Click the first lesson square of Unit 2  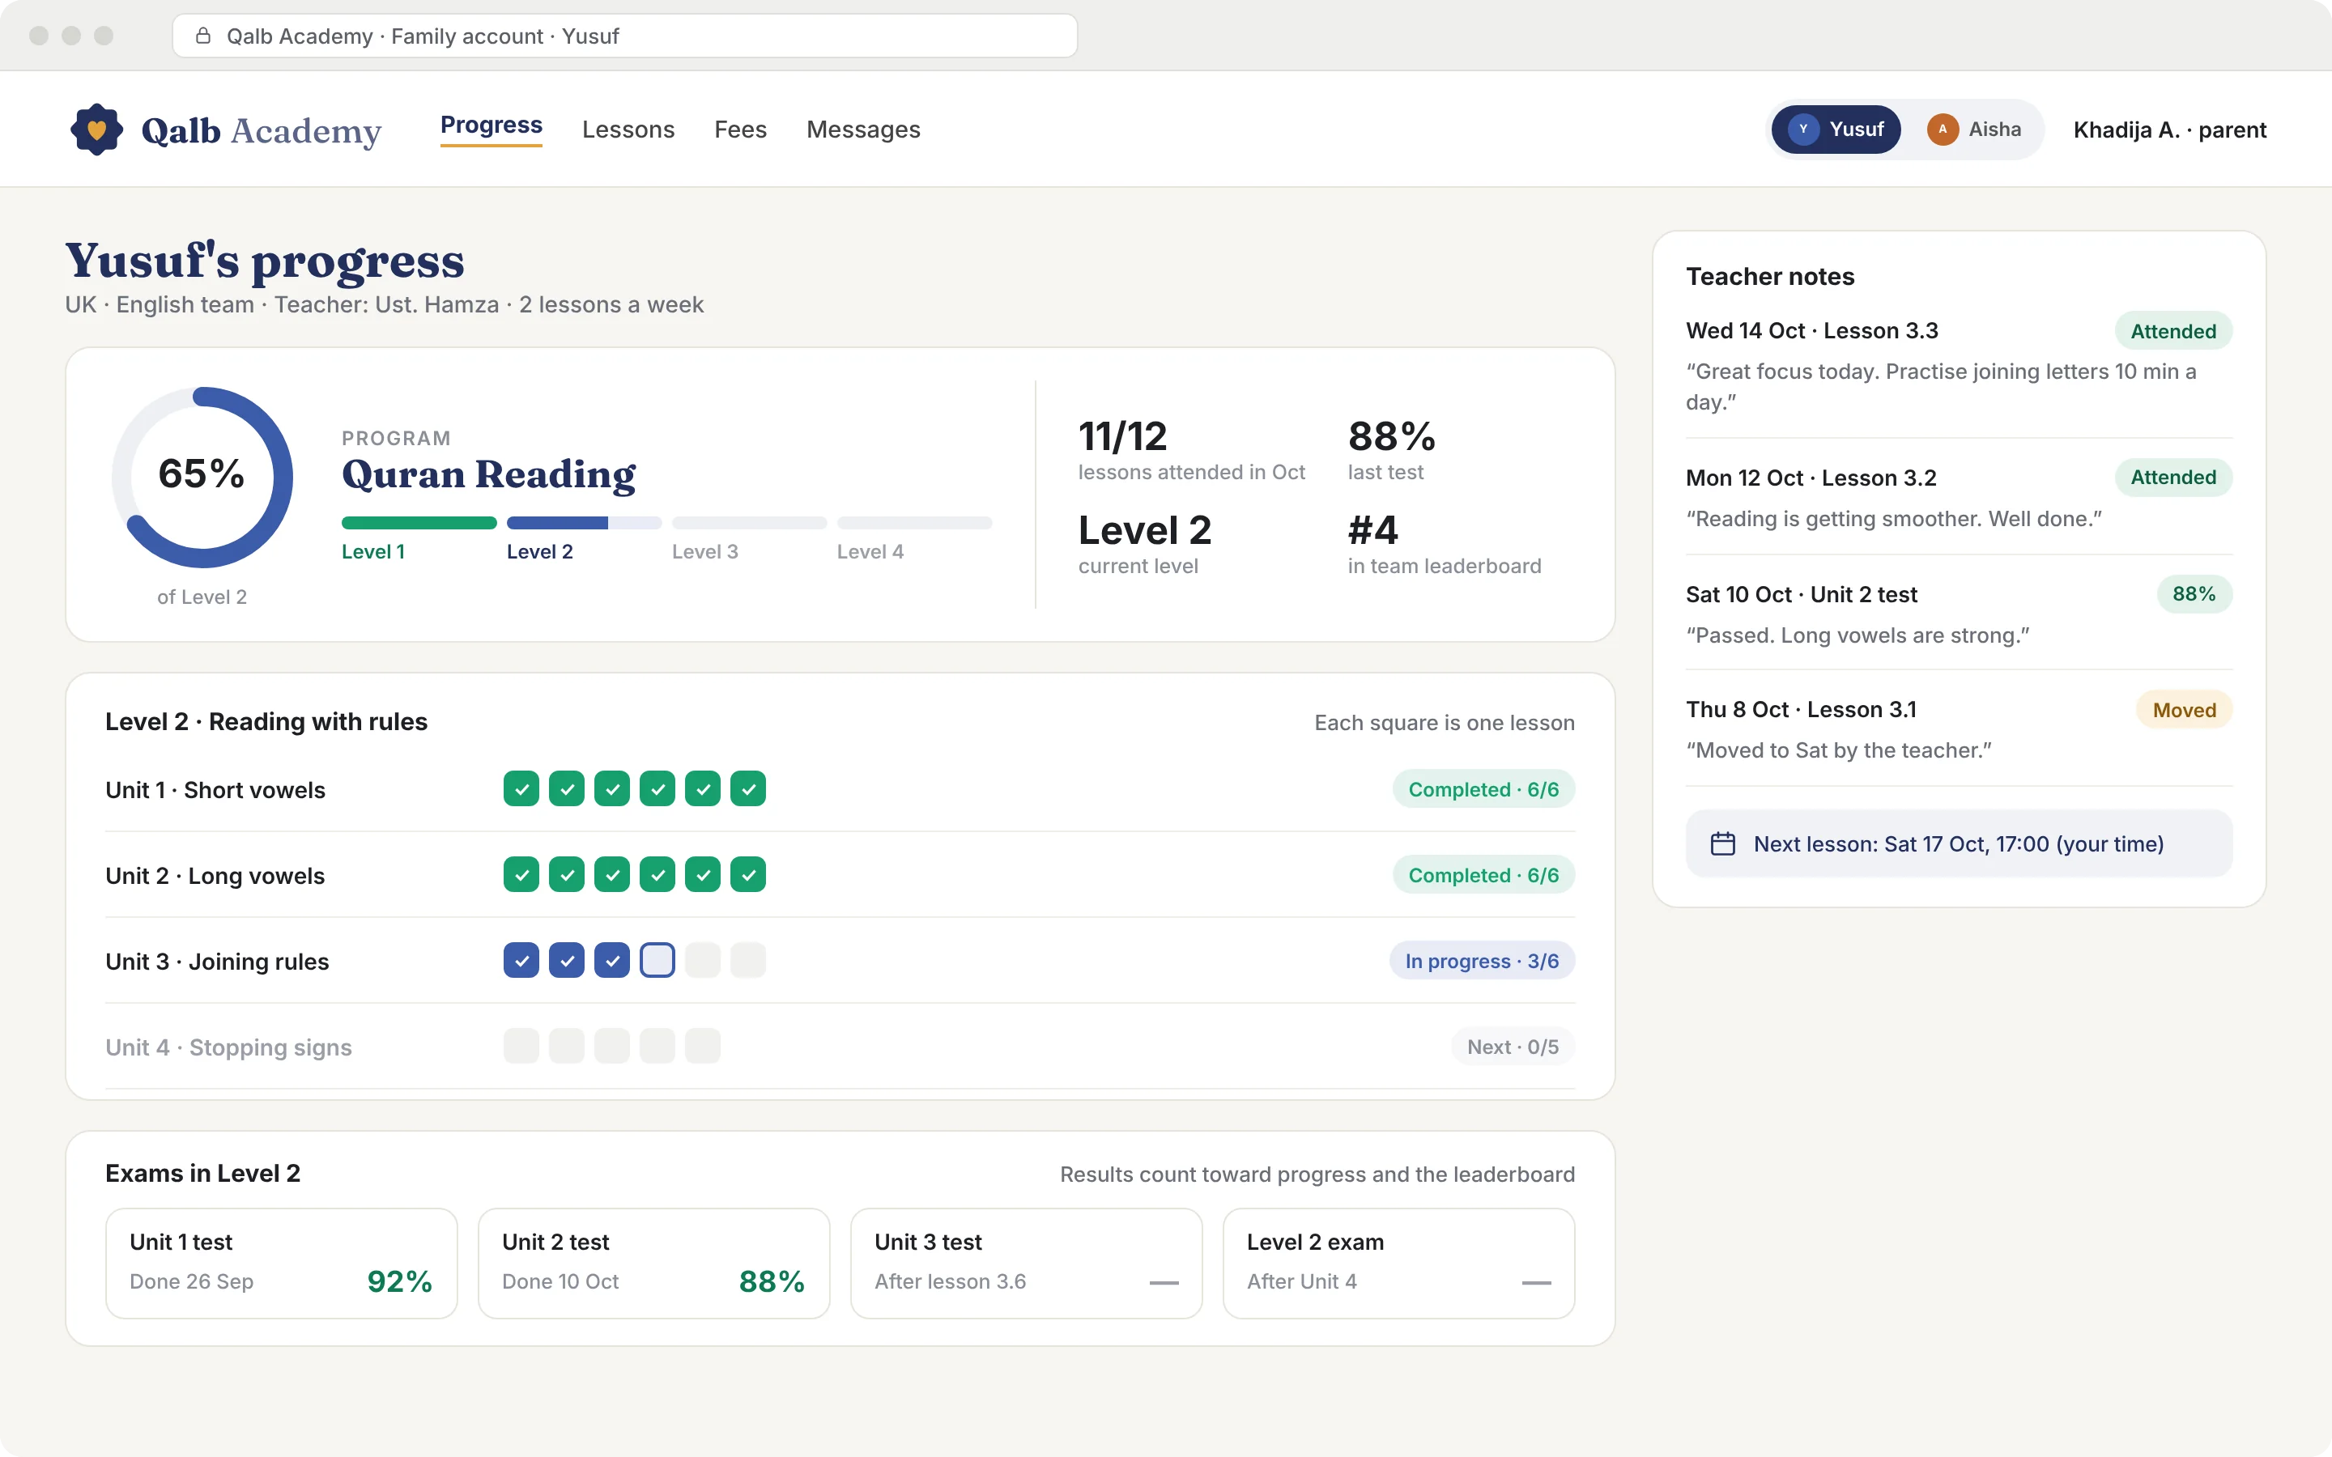(521, 875)
